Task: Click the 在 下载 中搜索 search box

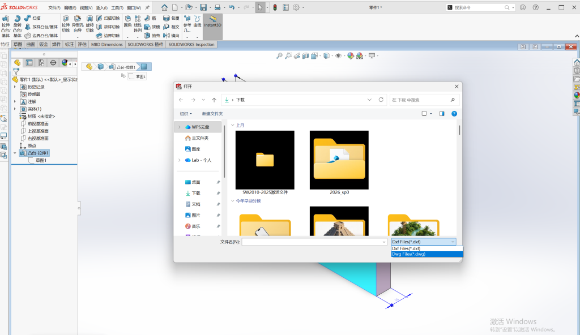Action: pyautogui.click(x=424, y=100)
